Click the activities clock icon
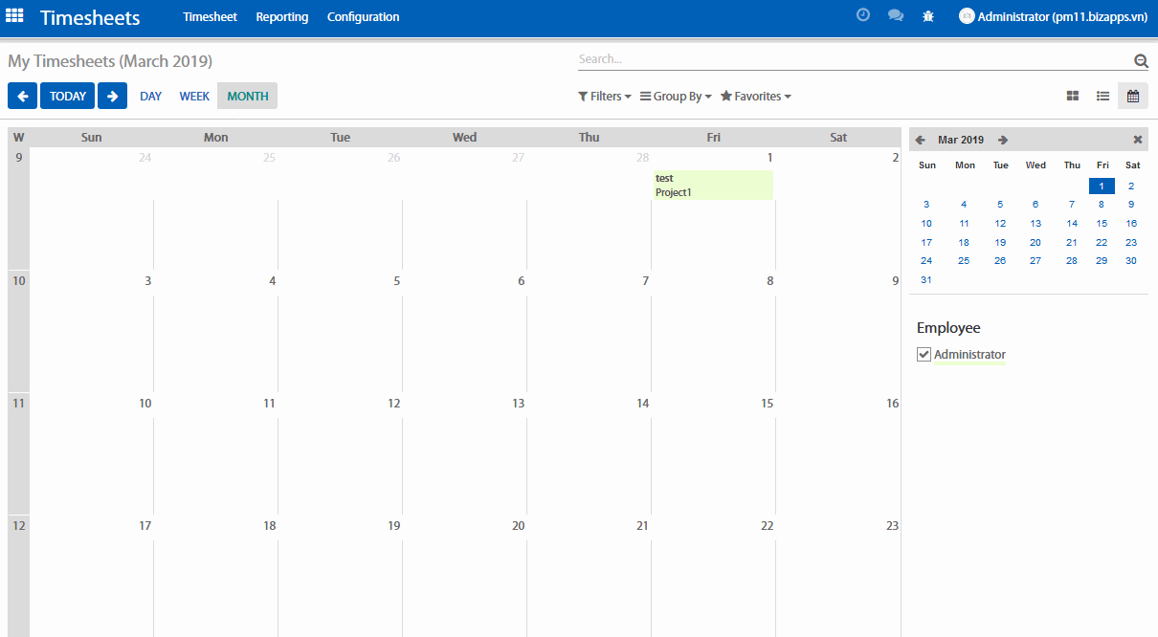 click(x=862, y=15)
